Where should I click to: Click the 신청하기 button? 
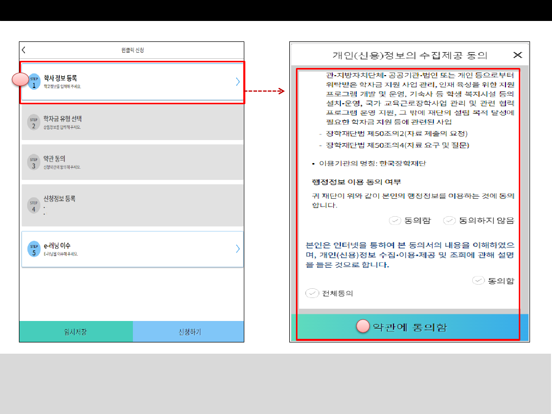[188, 332]
